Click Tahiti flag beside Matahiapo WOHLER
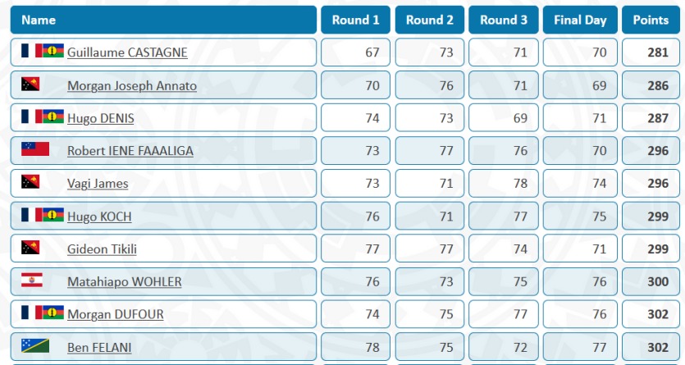Screen dimensions: 685x365 pyautogui.click(x=31, y=280)
